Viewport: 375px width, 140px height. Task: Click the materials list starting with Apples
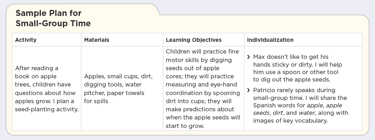[x=118, y=89]
